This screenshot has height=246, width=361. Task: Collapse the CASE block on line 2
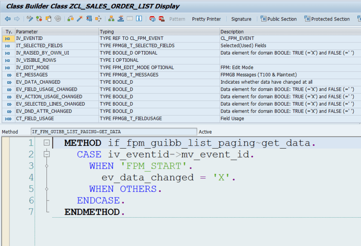[46, 154]
